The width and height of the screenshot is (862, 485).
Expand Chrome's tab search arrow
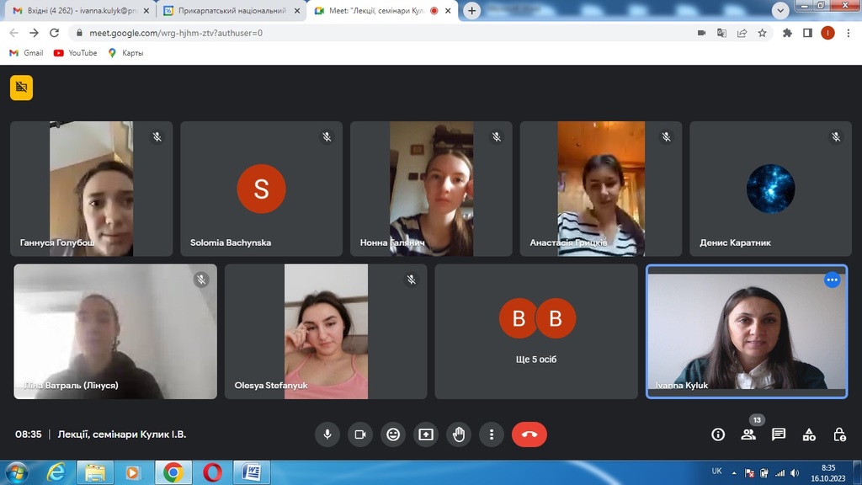780,11
